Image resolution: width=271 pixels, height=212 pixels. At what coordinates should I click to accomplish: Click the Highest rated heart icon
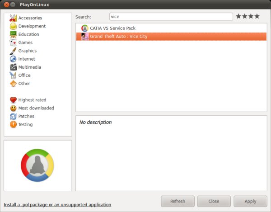[13, 100]
